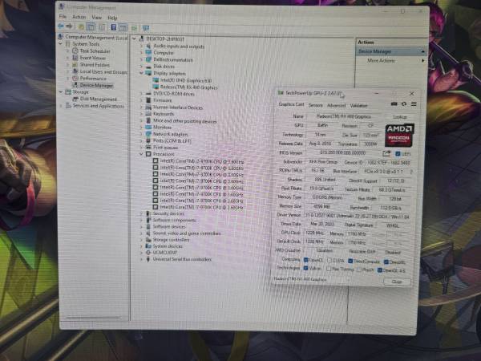Collapse the Display adapters node
The image size is (481, 361).
coord(143,73)
